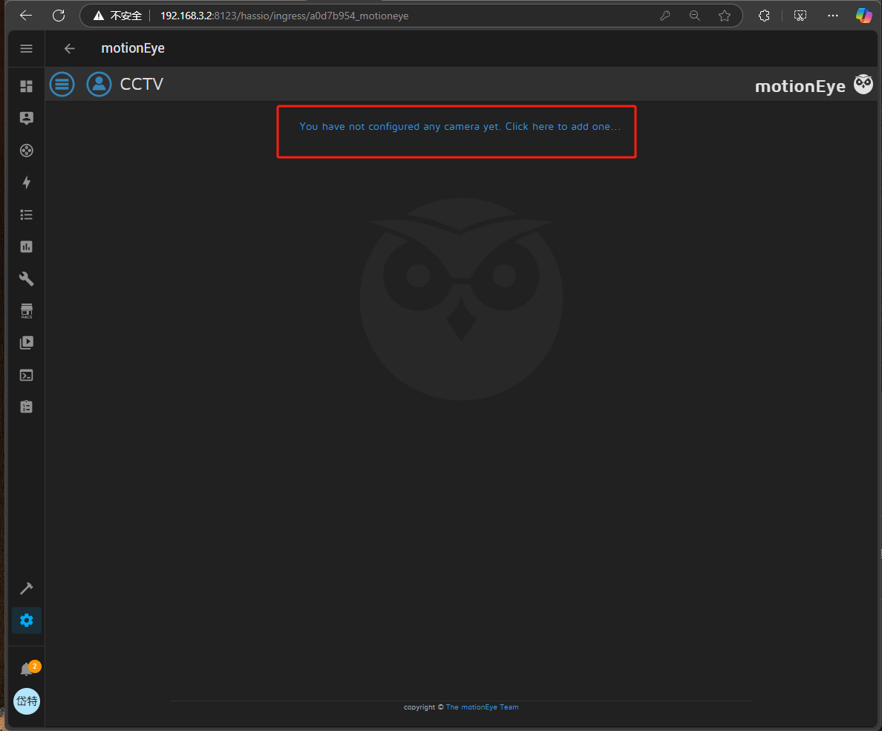Open Notifications bell with badge 2

point(27,669)
